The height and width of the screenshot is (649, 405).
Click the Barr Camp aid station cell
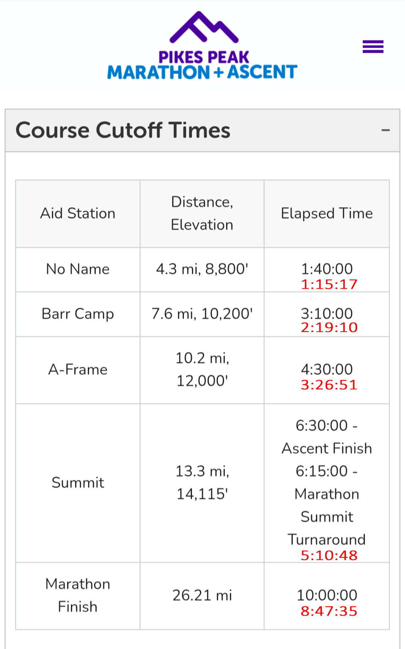coord(78,314)
